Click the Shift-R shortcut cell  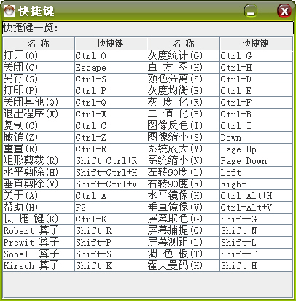click(111, 231)
